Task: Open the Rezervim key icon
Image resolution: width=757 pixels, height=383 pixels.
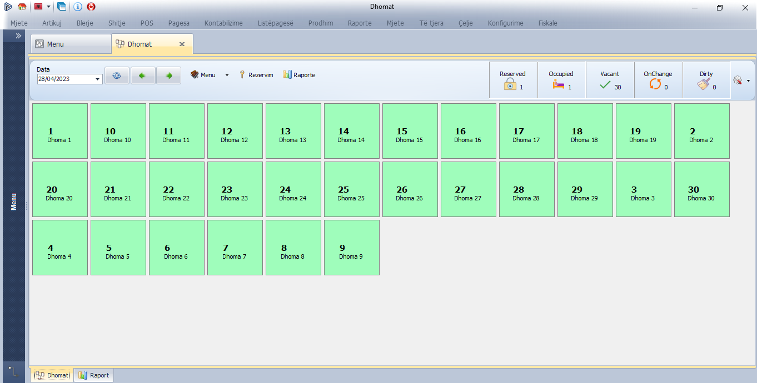Action: [242, 75]
